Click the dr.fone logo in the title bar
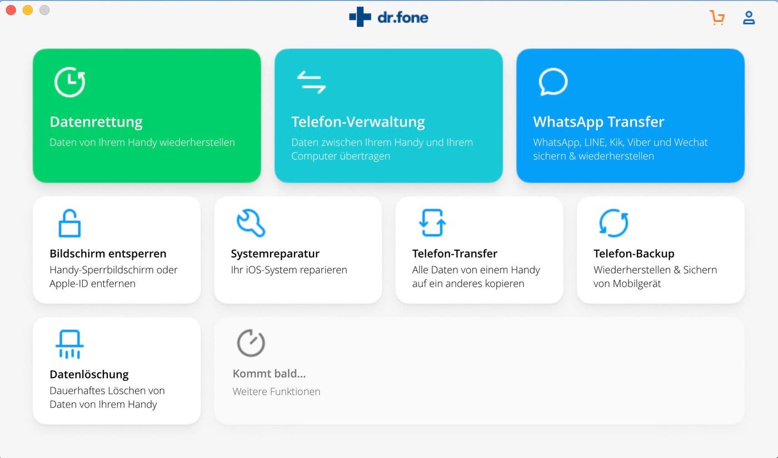 pos(388,17)
